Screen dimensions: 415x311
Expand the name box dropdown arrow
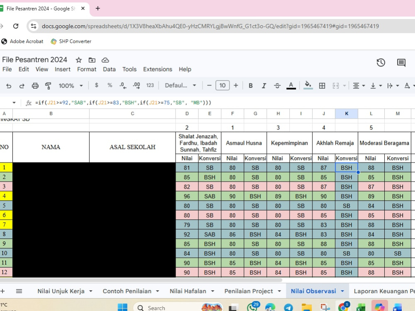click(x=14, y=102)
